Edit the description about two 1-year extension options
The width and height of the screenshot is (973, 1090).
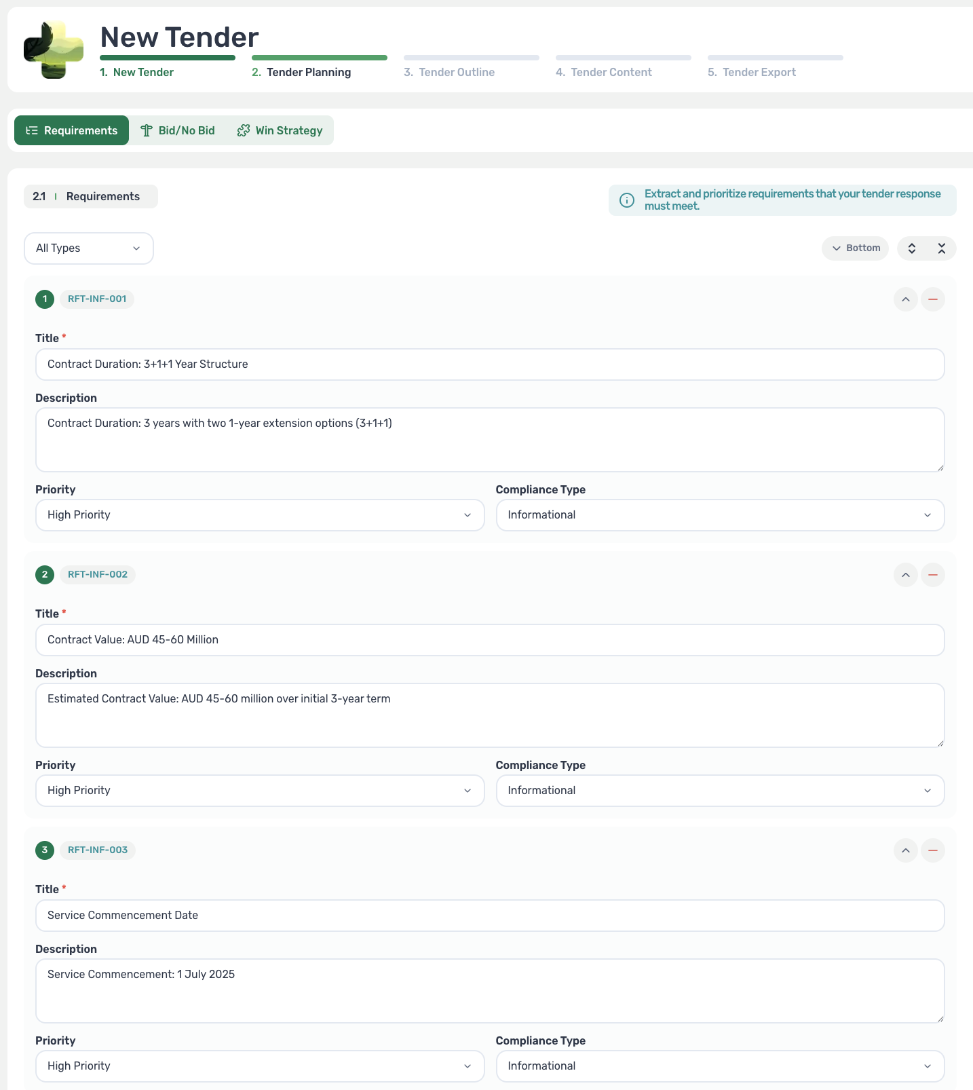coord(490,440)
